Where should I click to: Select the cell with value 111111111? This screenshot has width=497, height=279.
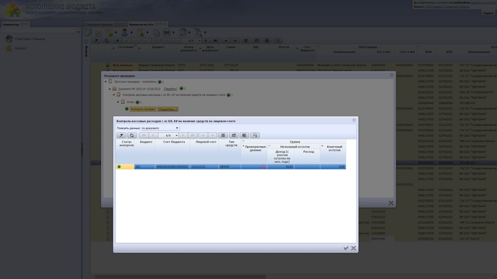[x=204, y=167]
